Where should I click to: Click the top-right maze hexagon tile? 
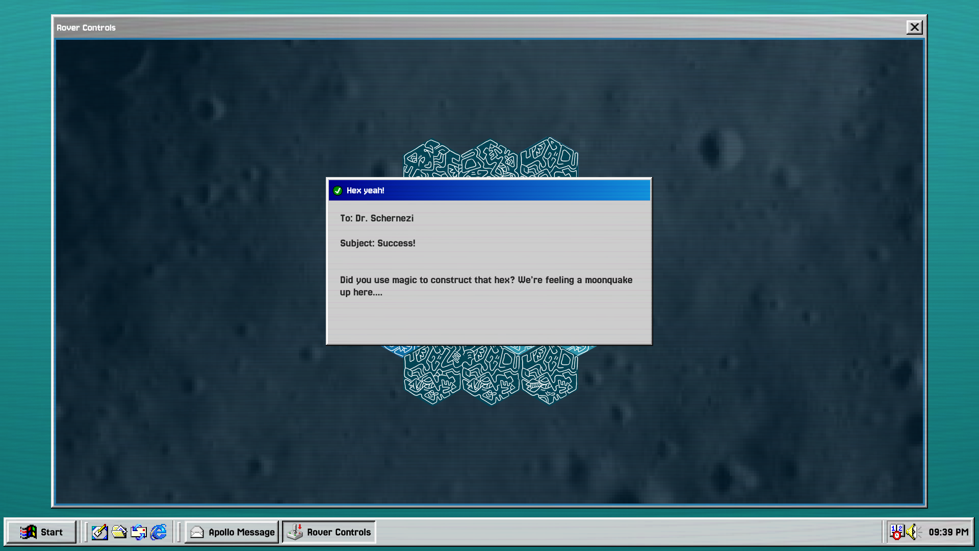point(549,158)
